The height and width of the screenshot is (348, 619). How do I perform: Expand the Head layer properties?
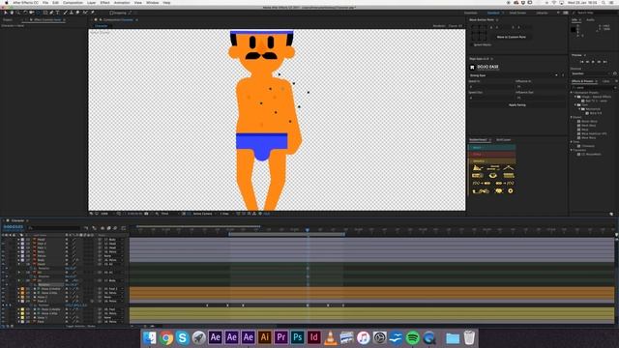pyautogui.click(x=18, y=240)
